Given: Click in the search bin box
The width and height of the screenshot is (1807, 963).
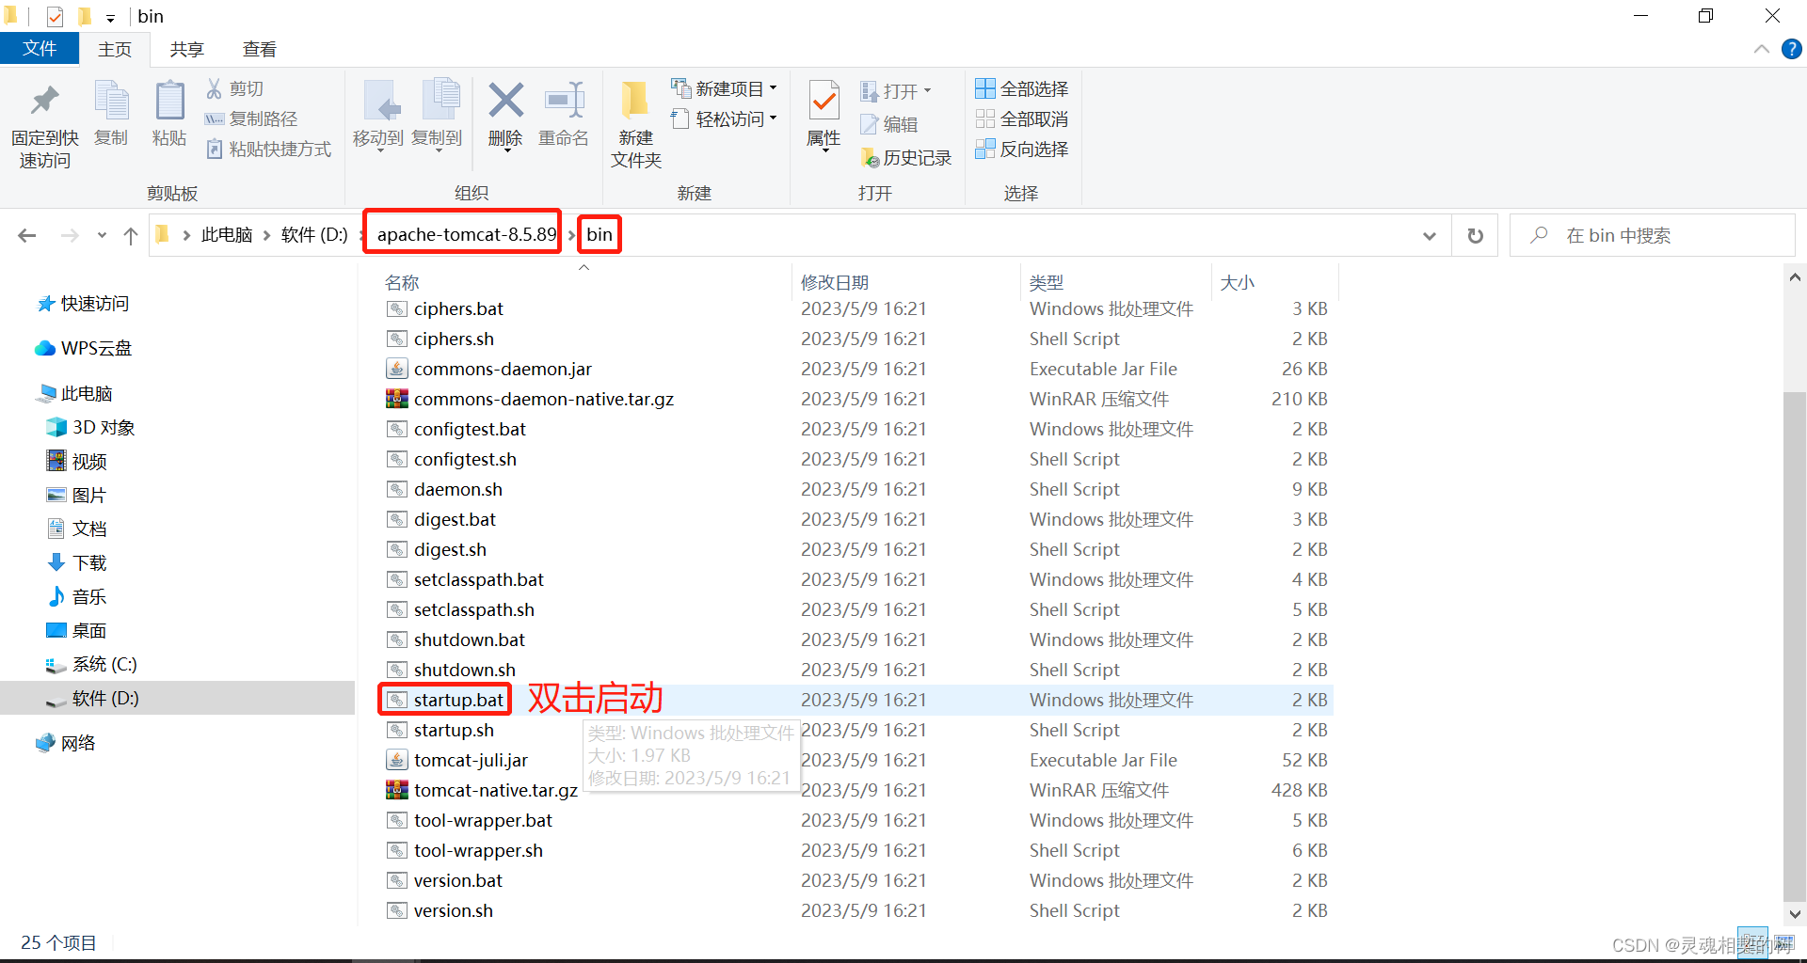Looking at the screenshot, I should (1652, 235).
